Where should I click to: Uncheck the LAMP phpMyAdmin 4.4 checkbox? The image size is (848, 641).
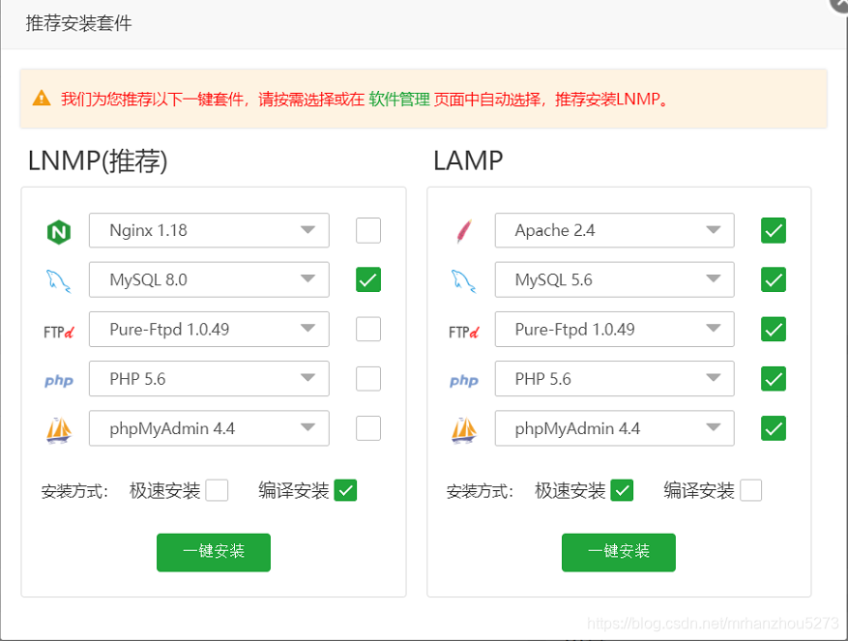pyautogui.click(x=774, y=428)
